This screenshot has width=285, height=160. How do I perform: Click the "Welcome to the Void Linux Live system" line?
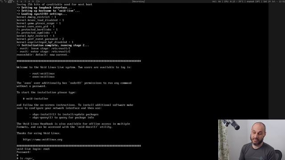[x=74, y=67]
